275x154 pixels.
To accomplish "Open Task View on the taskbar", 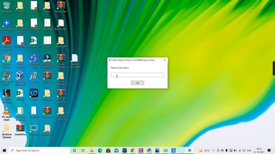I will tap(83, 150).
